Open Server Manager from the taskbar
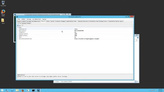The width and height of the screenshot is (164, 92). point(7,90)
